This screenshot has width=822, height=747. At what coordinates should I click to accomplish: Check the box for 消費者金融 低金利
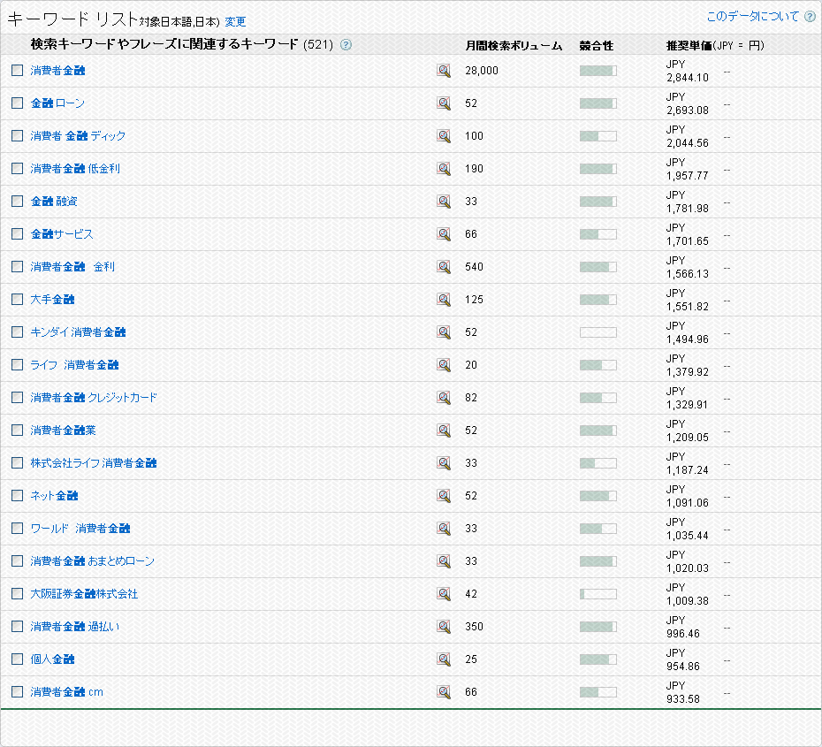pyautogui.click(x=17, y=168)
